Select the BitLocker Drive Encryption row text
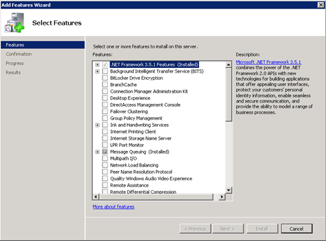The width and height of the screenshot is (326, 241). [136, 78]
